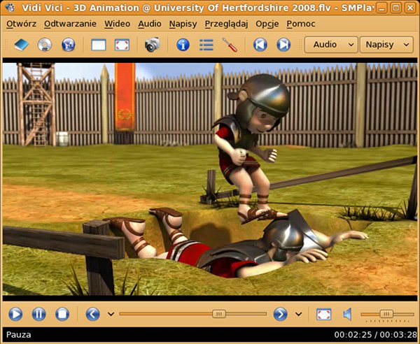Stop playback with the Stop button

pyautogui.click(x=62, y=314)
